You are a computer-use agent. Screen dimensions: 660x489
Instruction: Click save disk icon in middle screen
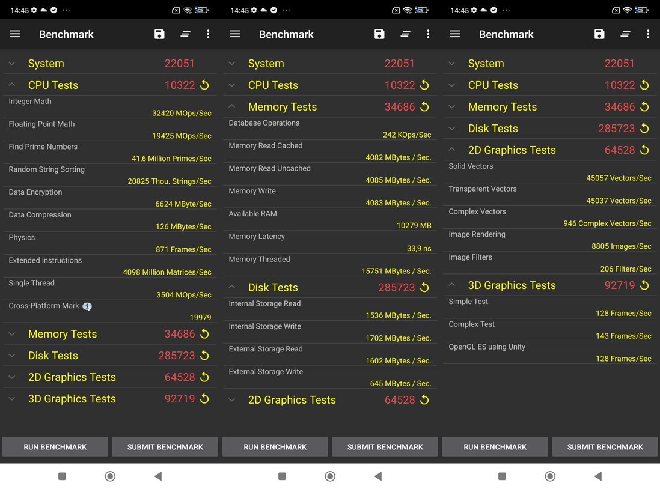379,34
